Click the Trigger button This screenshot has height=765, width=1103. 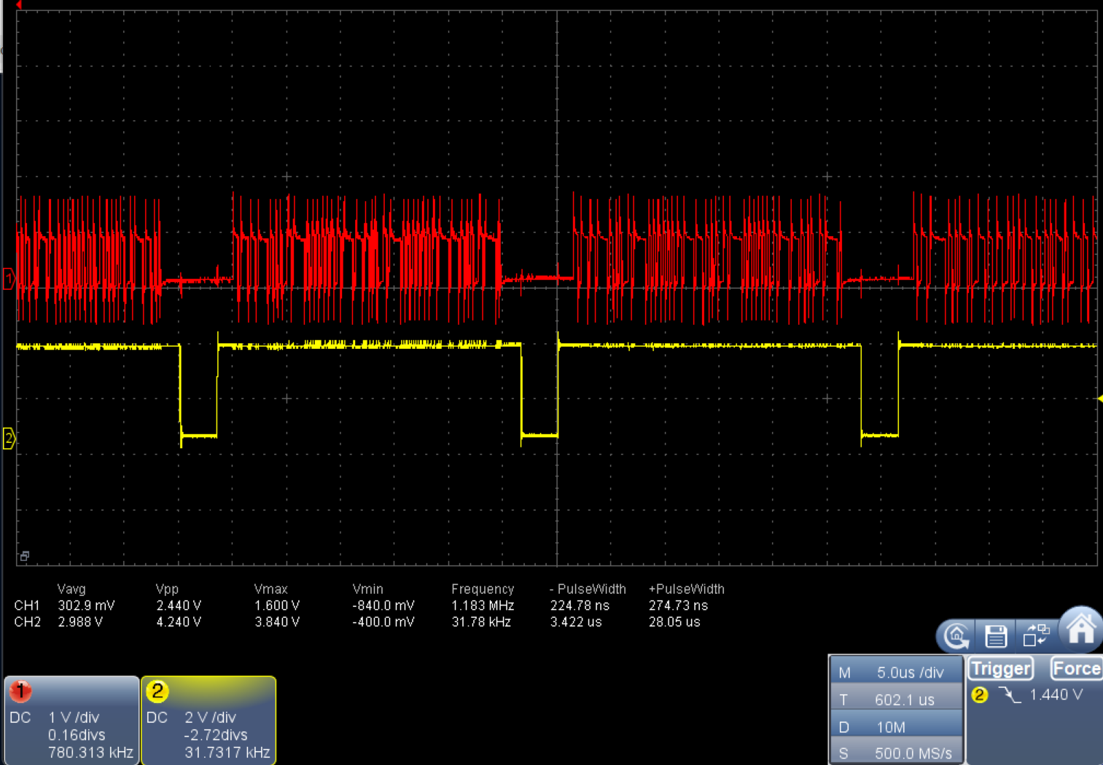1002,669
